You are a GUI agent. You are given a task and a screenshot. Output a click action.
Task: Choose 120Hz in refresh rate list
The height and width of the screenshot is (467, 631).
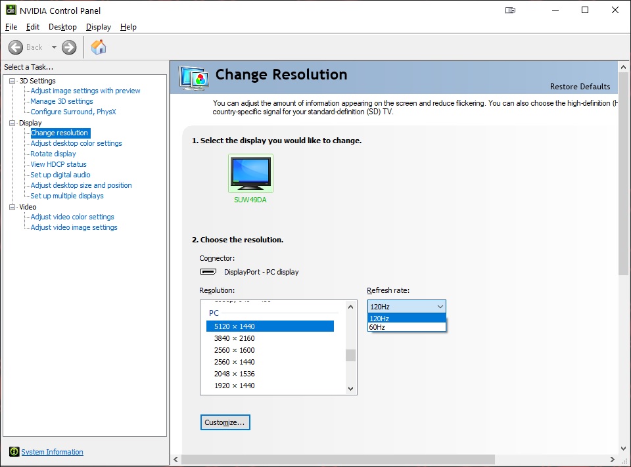pyautogui.click(x=406, y=318)
